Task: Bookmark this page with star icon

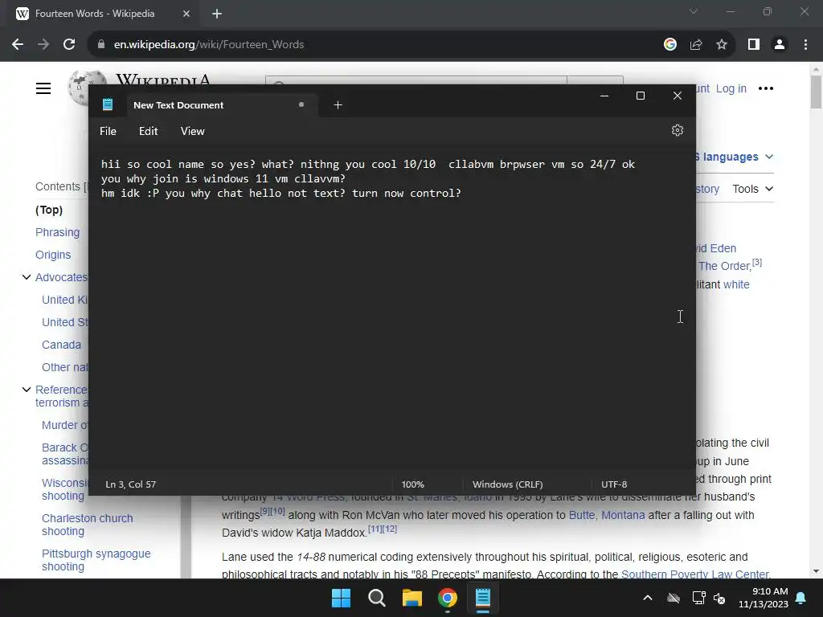Action: point(722,45)
